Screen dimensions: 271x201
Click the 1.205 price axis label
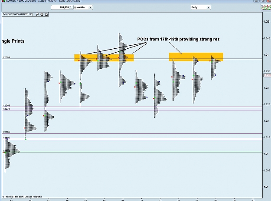point(267,170)
